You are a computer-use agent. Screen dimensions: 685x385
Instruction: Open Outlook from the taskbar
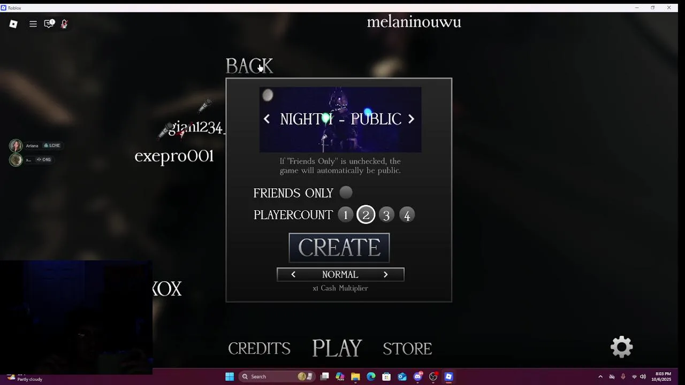point(402,376)
